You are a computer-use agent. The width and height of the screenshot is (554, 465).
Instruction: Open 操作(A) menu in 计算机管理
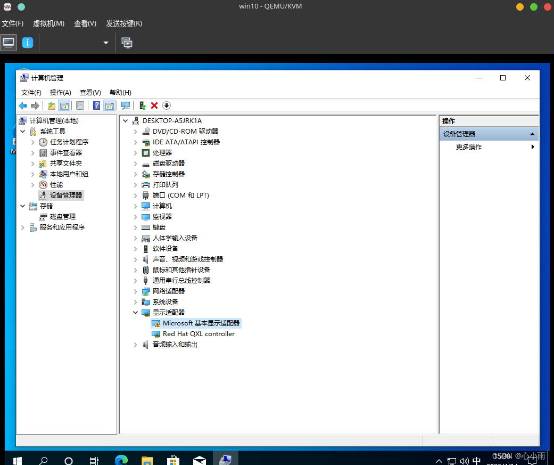click(61, 92)
